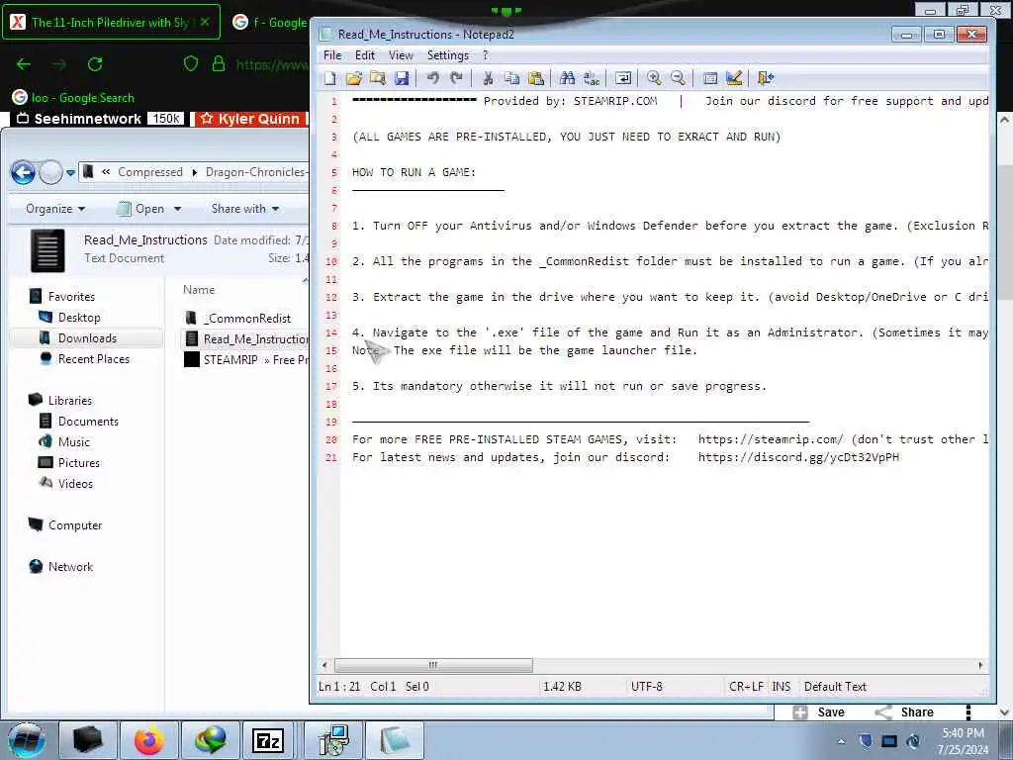Click the 'HOW TO RUN A GAME:' text line
This screenshot has width=1013, height=760.
(414, 172)
